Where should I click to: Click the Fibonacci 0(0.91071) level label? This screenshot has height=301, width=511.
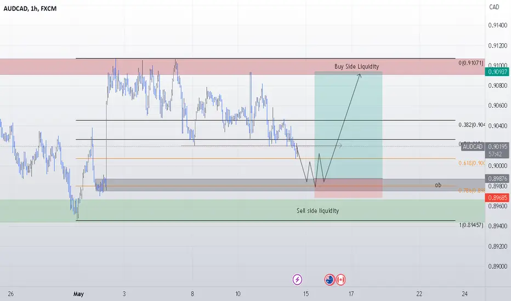471,63
